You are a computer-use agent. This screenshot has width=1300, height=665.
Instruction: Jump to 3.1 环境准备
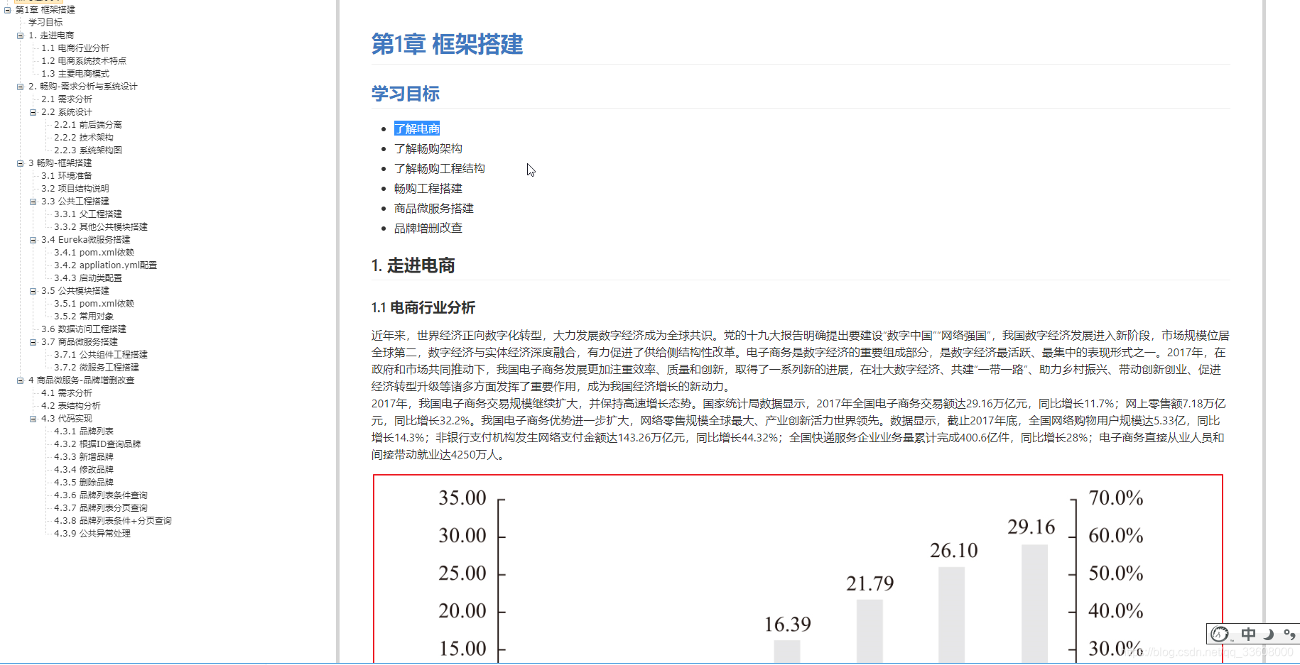[x=67, y=176]
